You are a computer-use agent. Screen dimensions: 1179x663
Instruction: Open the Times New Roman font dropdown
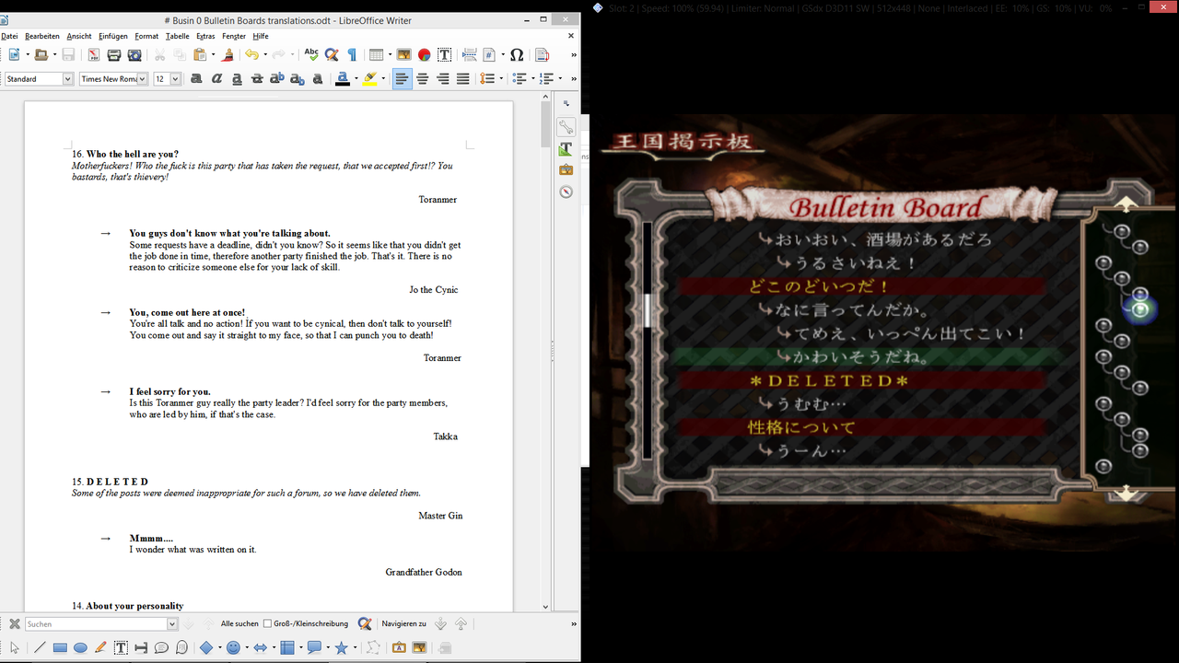pyautogui.click(x=142, y=79)
